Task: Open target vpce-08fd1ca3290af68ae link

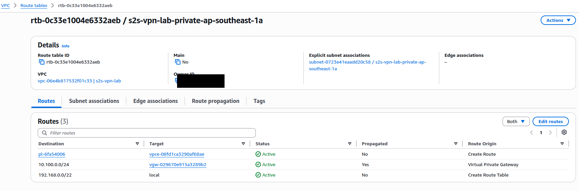Action: click(x=177, y=154)
